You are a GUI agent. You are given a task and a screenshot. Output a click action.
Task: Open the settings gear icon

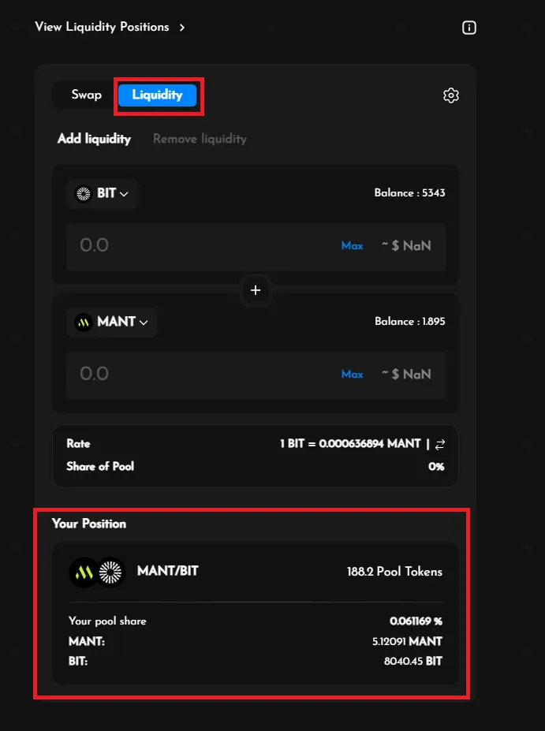[451, 95]
